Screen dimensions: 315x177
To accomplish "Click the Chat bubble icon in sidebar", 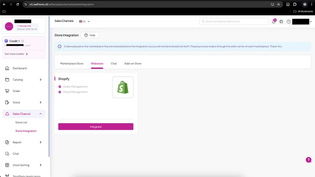I will click(7, 154).
